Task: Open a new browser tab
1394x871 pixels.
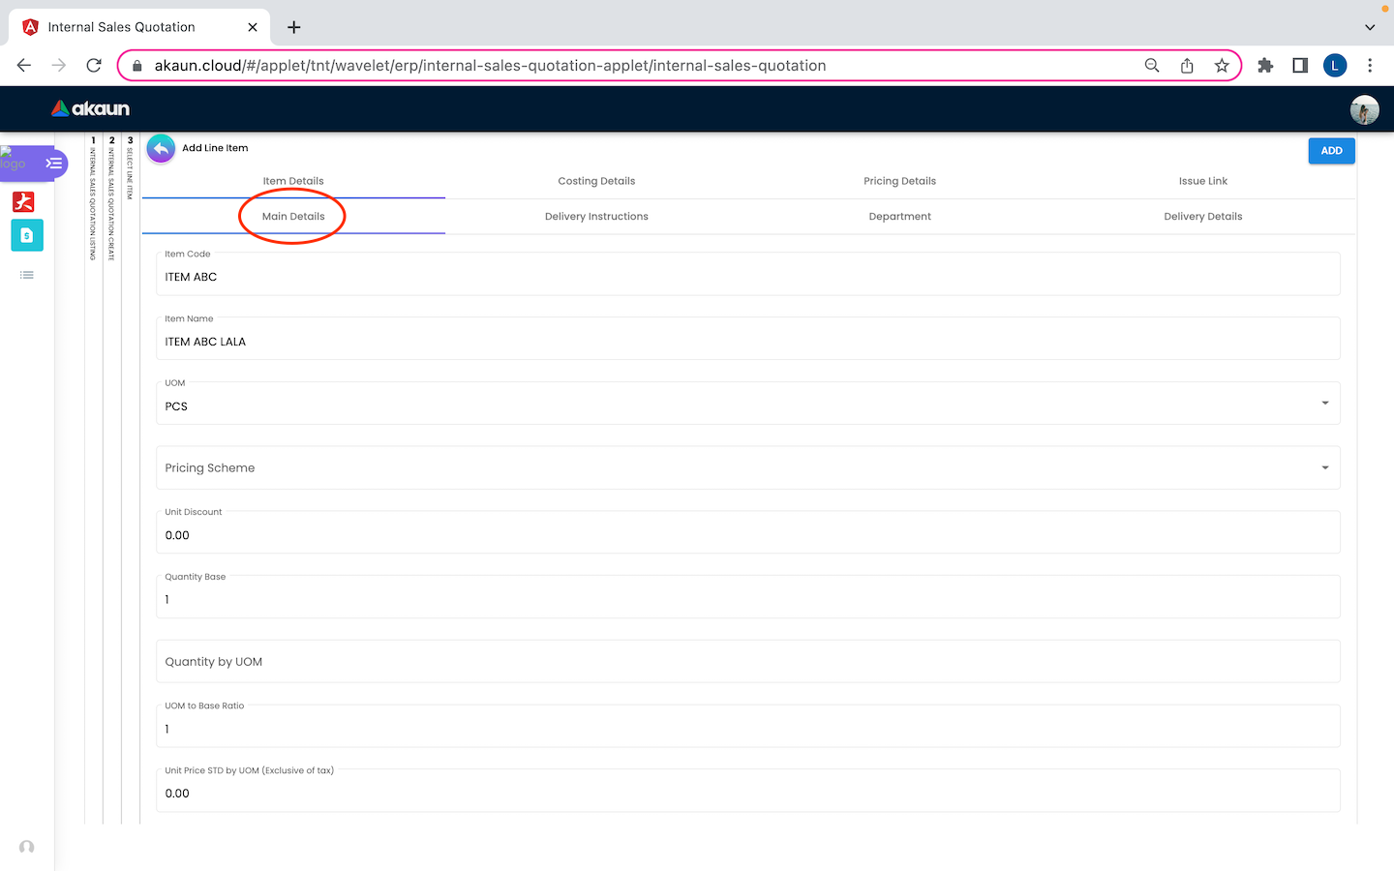Action: (x=294, y=27)
